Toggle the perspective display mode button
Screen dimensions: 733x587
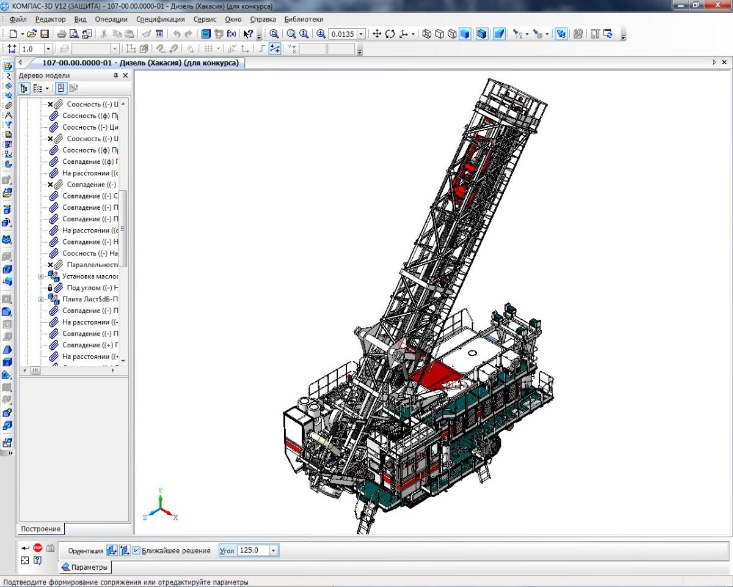500,34
